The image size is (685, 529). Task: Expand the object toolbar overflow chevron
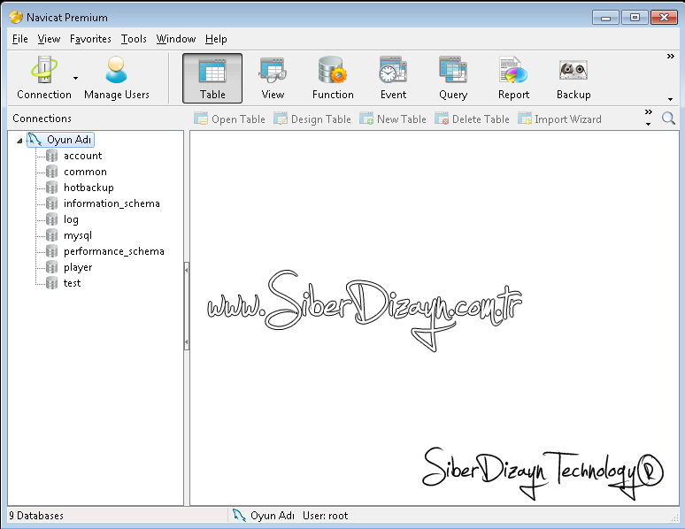pyautogui.click(x=649, y=112)
